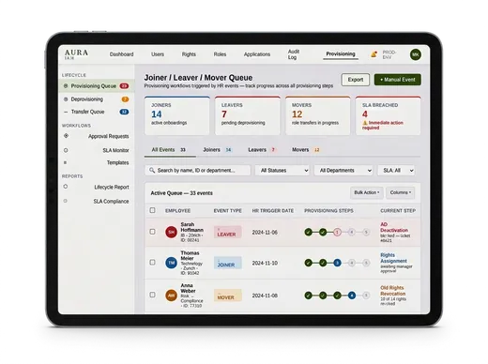Click the search magnifier icon
Screen dimensions: 488x364
click(x=152, y=170)
